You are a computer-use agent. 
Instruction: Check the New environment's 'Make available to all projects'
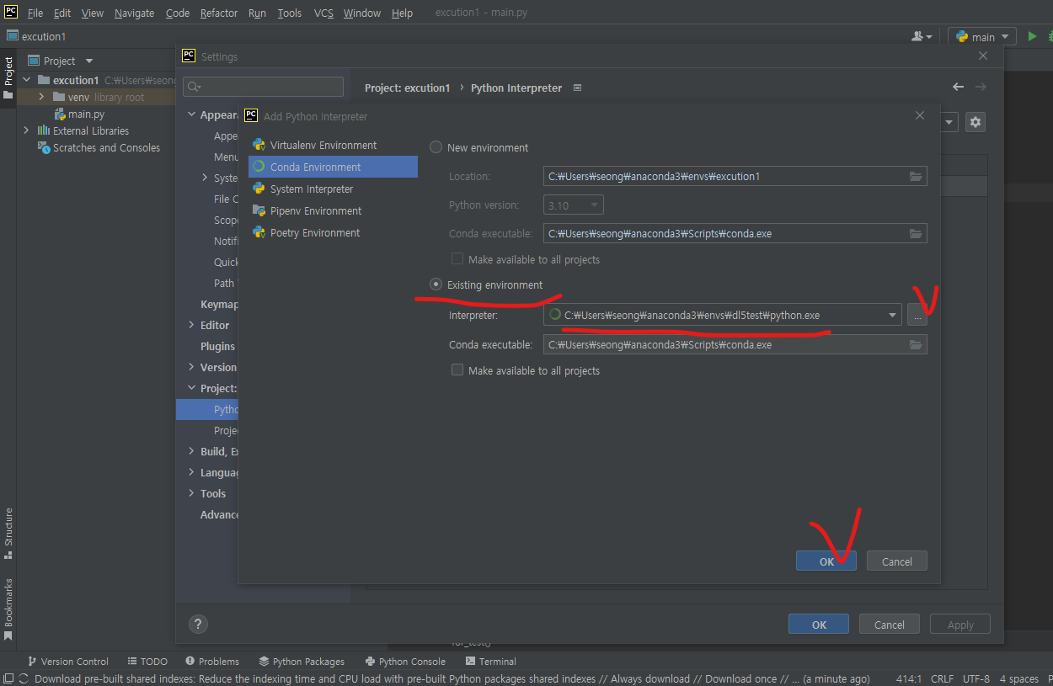[x=457, y=258]
